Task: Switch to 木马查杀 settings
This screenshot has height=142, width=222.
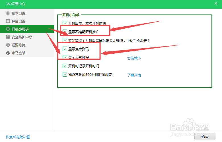Action: tap(27, 53)
